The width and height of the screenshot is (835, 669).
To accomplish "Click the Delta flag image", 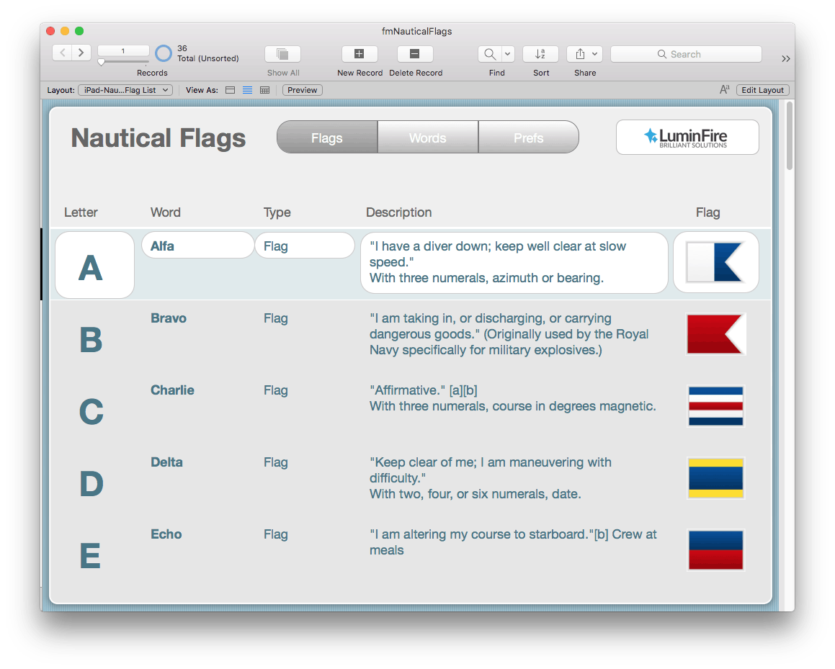I will coord(715,477).
